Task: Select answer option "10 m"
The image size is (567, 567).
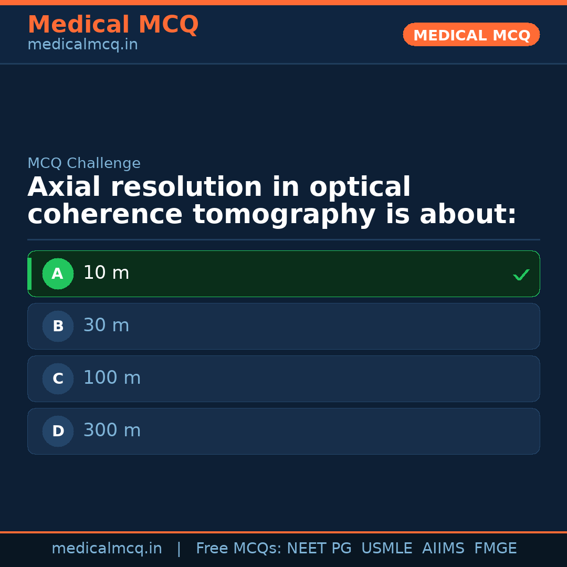Action: (283, 274)
